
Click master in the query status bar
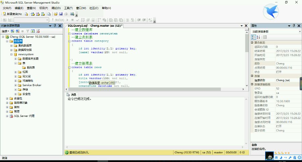[218, 152]
